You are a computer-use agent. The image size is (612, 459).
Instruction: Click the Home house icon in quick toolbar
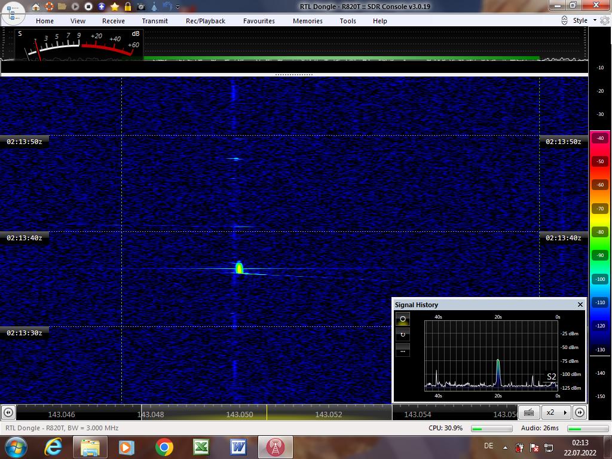[35, 7]
